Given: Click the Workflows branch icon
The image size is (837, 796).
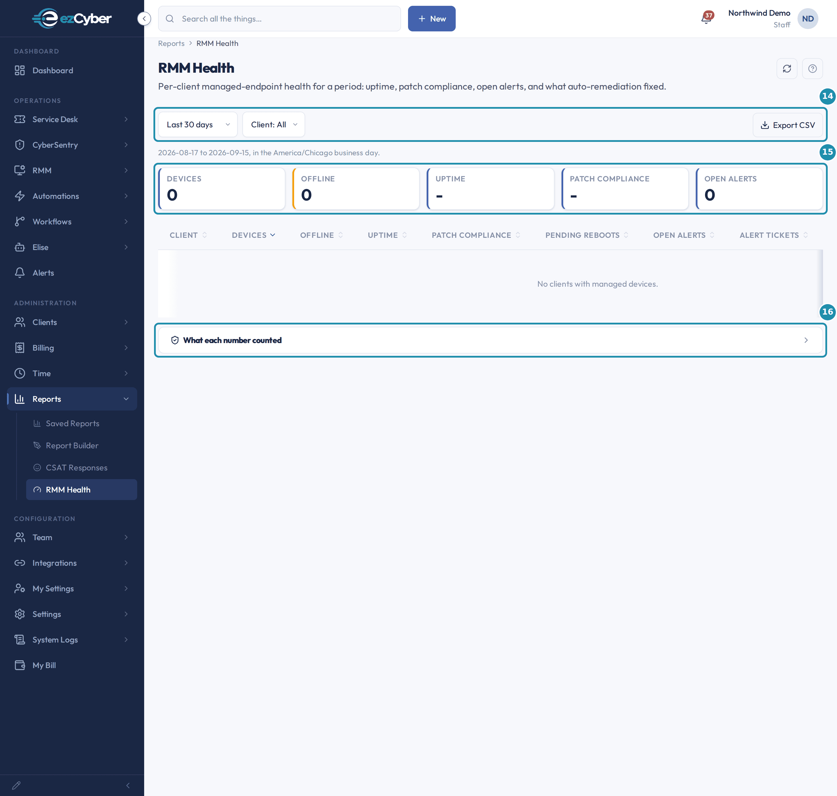Looking at the screenshot, I should pyautogui.click(x=20, y=222).
